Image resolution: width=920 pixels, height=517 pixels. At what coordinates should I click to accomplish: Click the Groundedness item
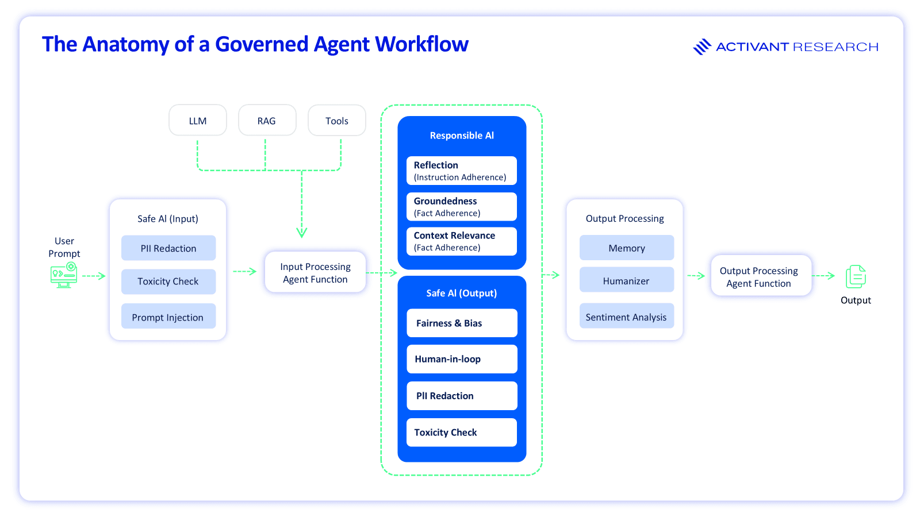462,207
